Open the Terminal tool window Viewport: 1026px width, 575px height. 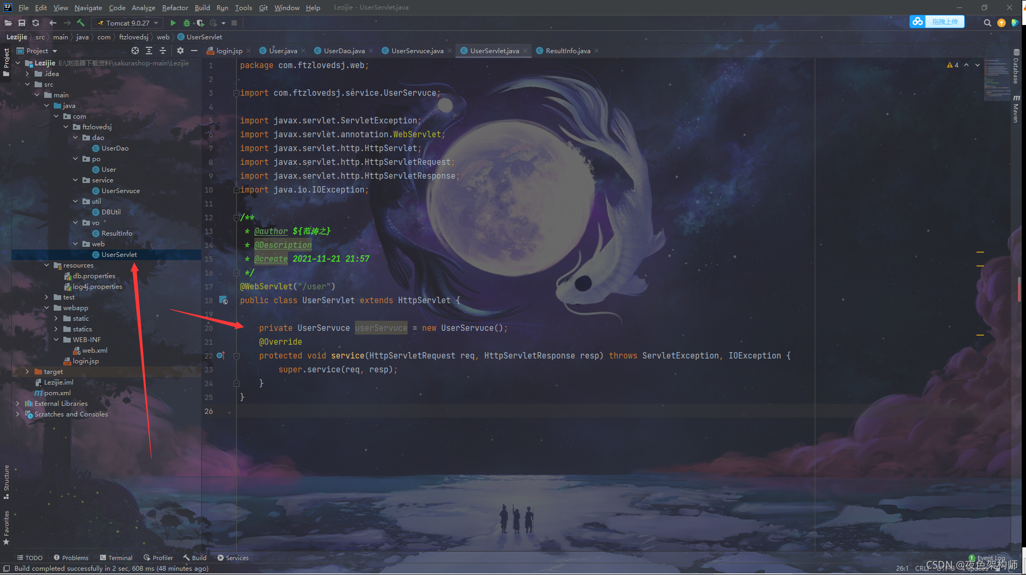click(116, 557)
